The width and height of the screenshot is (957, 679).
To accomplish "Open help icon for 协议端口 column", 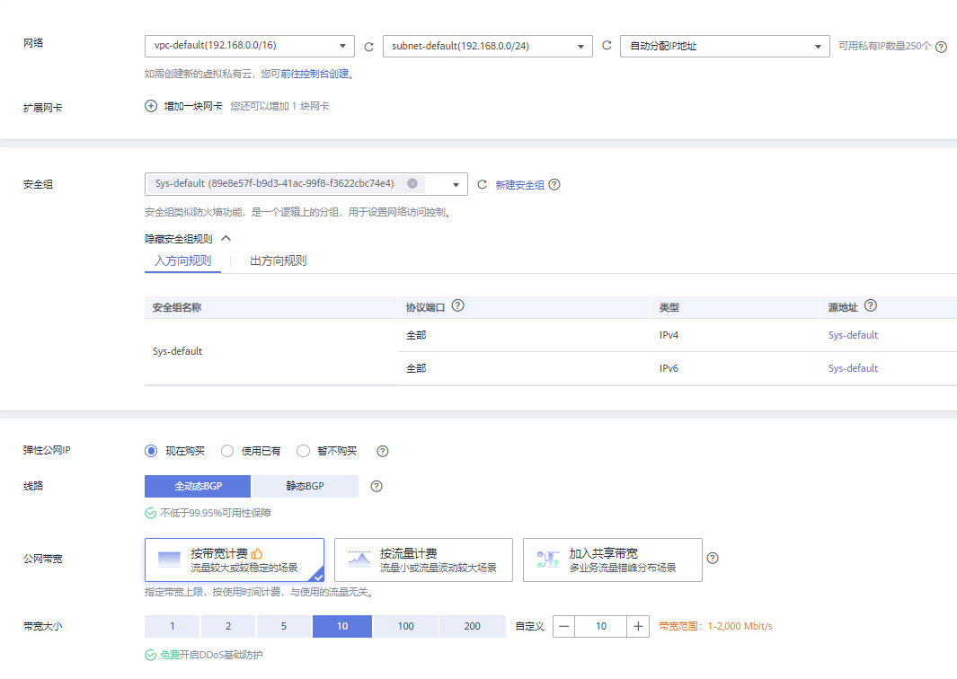I will click(457, 305).
